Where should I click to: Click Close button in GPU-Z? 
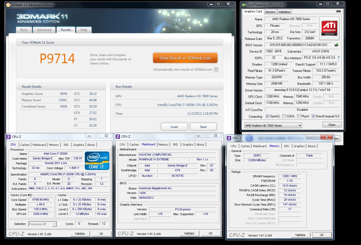[x=332, y=125]
